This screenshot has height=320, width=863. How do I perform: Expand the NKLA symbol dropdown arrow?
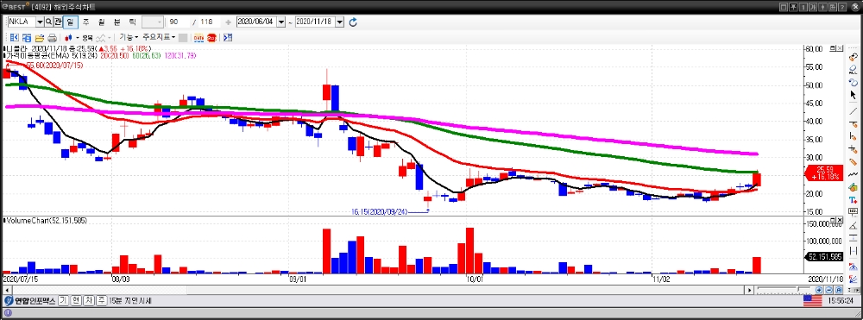(x=40, y=22)
